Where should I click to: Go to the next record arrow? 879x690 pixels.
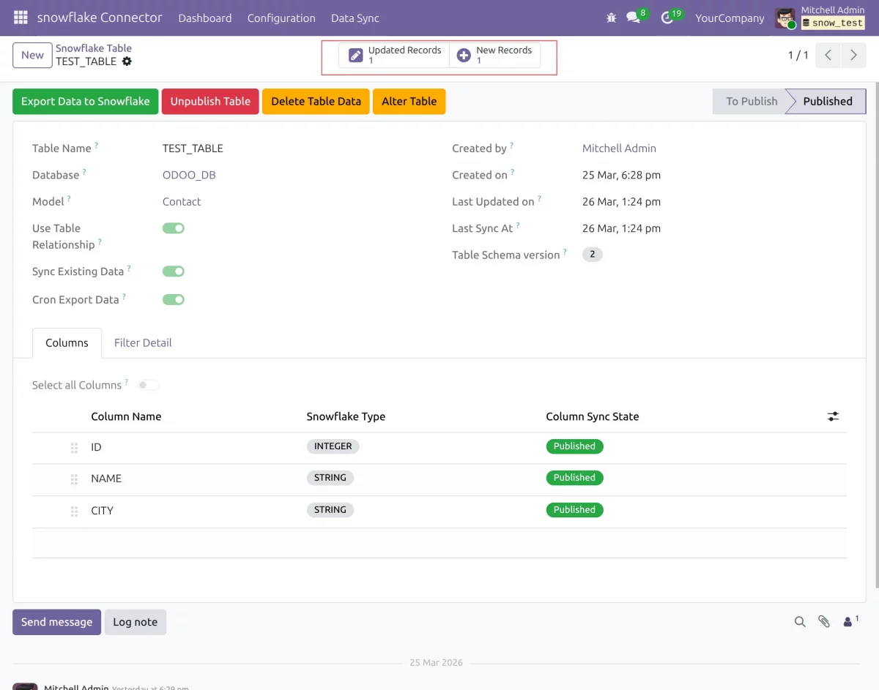tap(853, 55)
